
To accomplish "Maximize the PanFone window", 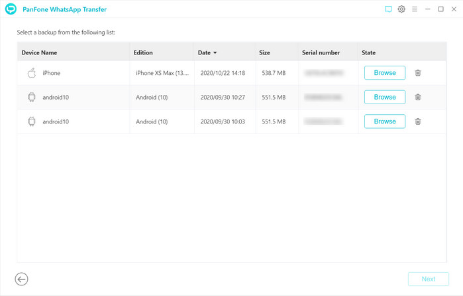I will [441, 9].
